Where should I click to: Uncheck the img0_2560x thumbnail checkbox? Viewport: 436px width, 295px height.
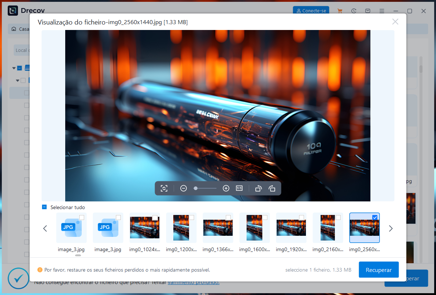[x=374, y=218]
